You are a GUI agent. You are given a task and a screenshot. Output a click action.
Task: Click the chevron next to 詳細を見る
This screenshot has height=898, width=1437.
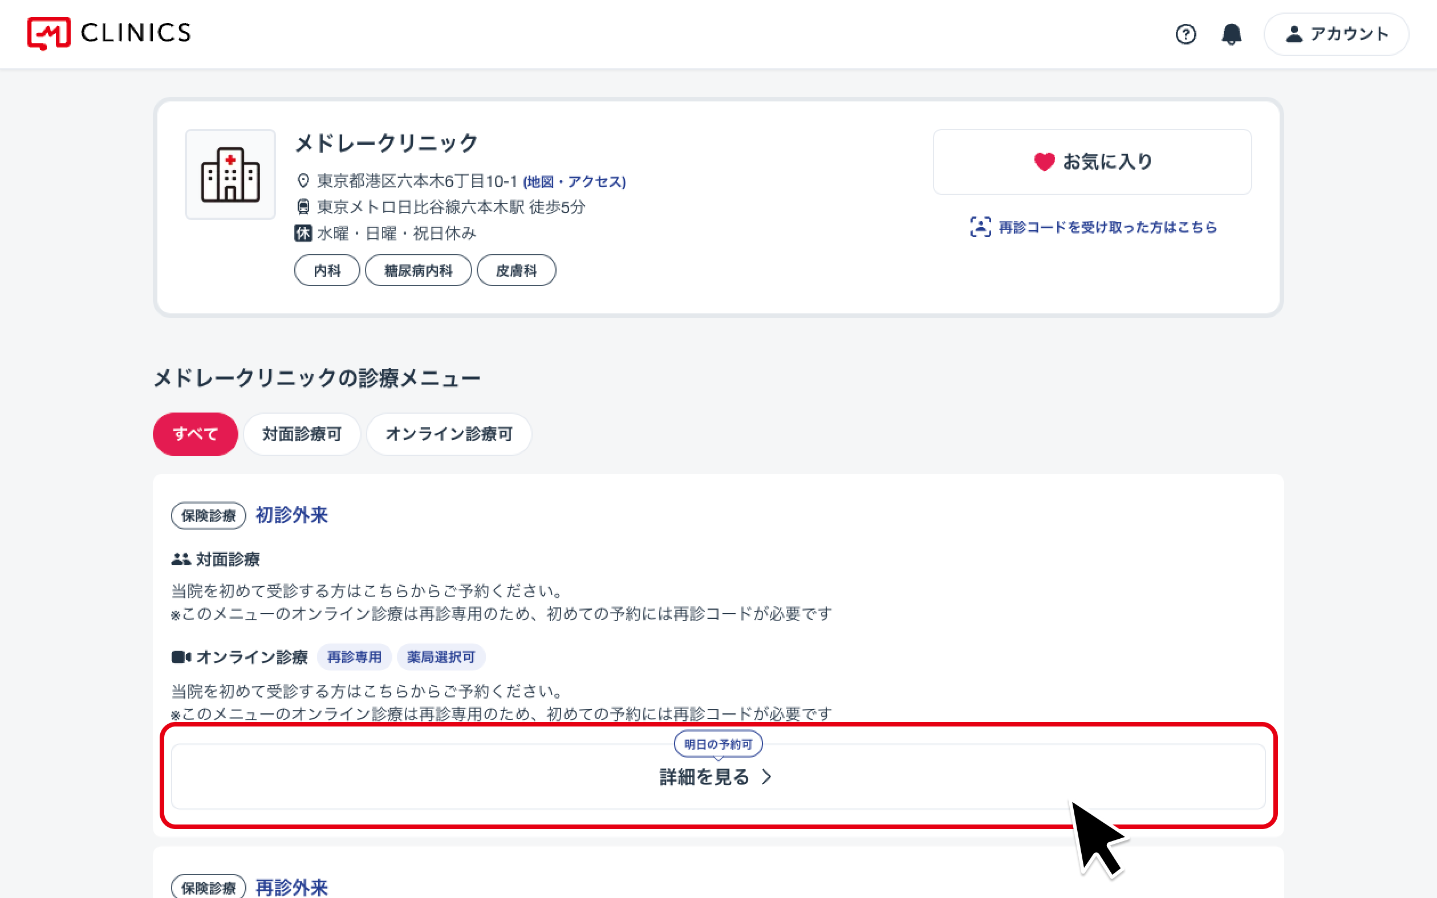[x=766, y=777]
